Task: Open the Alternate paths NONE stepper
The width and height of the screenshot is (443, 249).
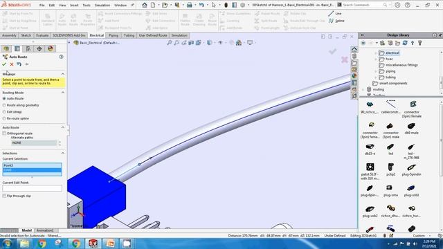Action: (60, 143)
